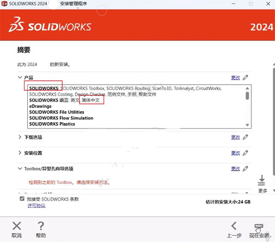Select the eDrawings product row
Screen dimensions: 275x242
pyautogui.click(x=40, y=106)
